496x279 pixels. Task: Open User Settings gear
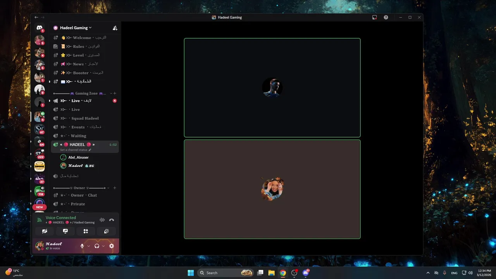click(112, 246)
